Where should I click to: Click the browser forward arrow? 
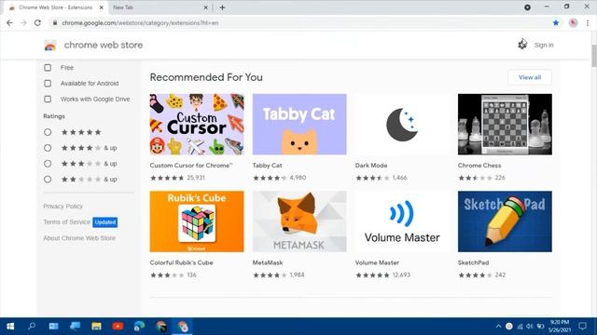(x=23, y=22)
